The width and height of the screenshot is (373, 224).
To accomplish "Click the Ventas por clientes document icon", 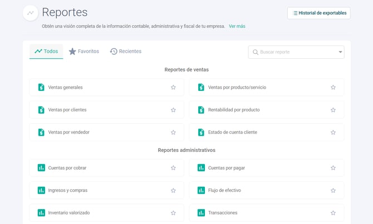I will click(41, 110).
